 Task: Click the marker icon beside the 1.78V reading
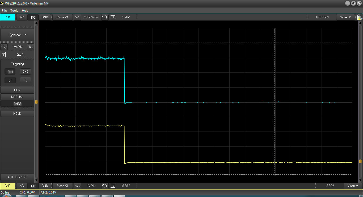coord(113,17)
